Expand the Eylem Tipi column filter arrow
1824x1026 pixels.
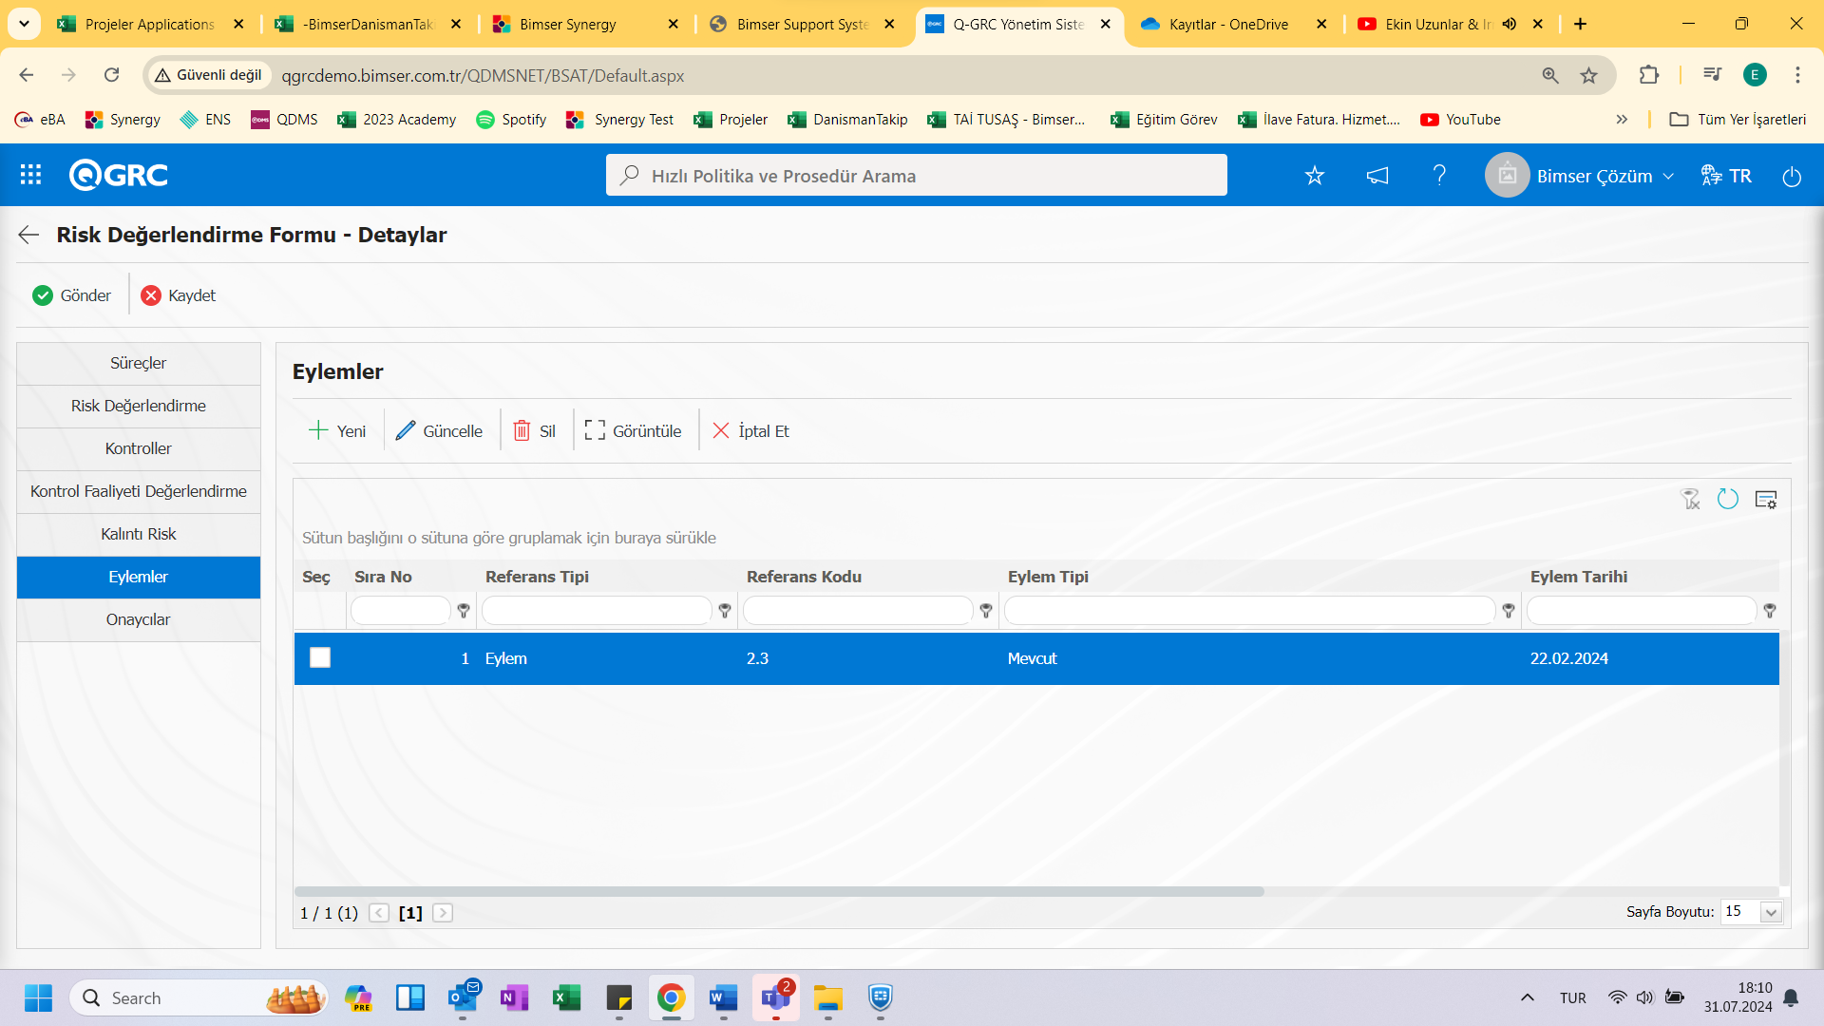click(x=1509, y=610)
